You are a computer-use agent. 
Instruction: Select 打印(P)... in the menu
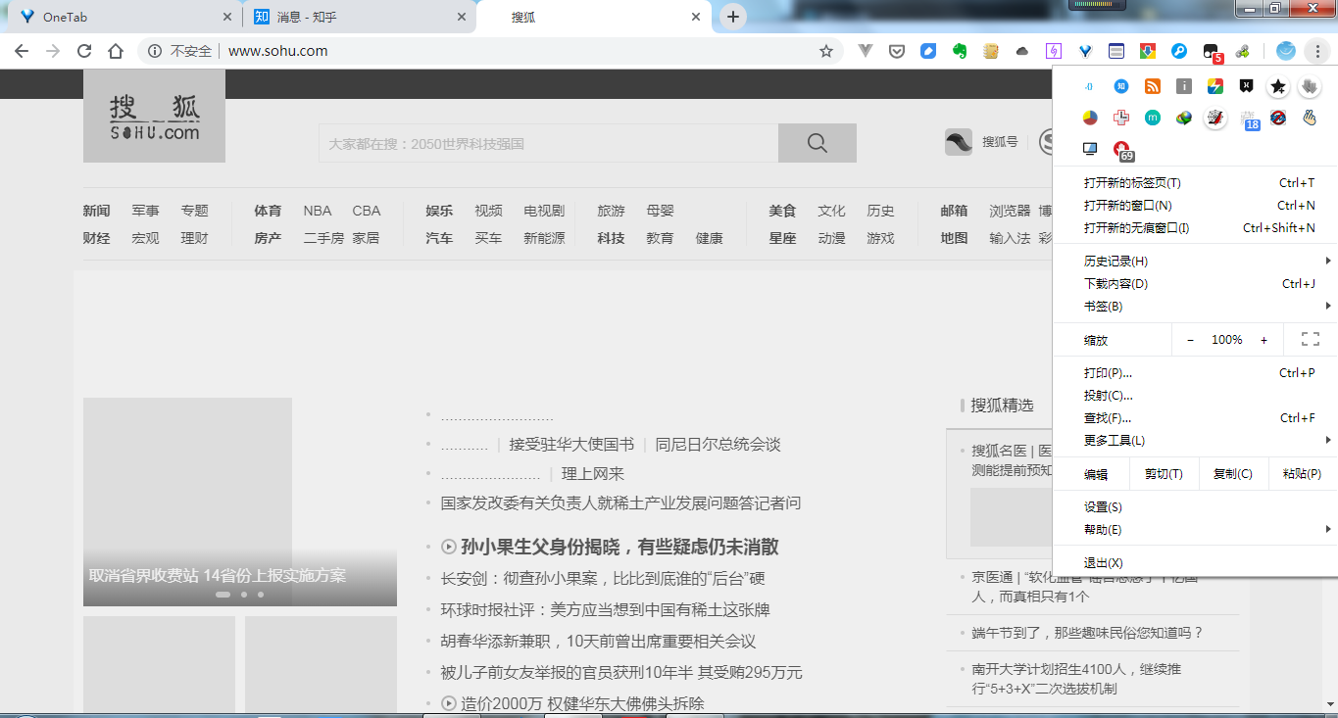[1194, 373]
